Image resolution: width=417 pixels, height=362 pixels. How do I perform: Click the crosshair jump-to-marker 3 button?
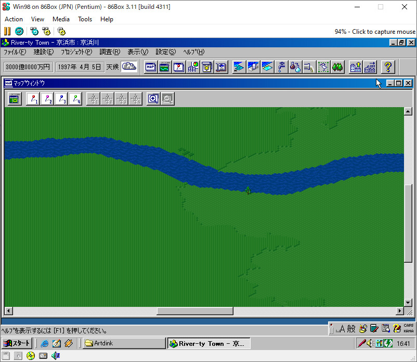[x=122, y=99]
